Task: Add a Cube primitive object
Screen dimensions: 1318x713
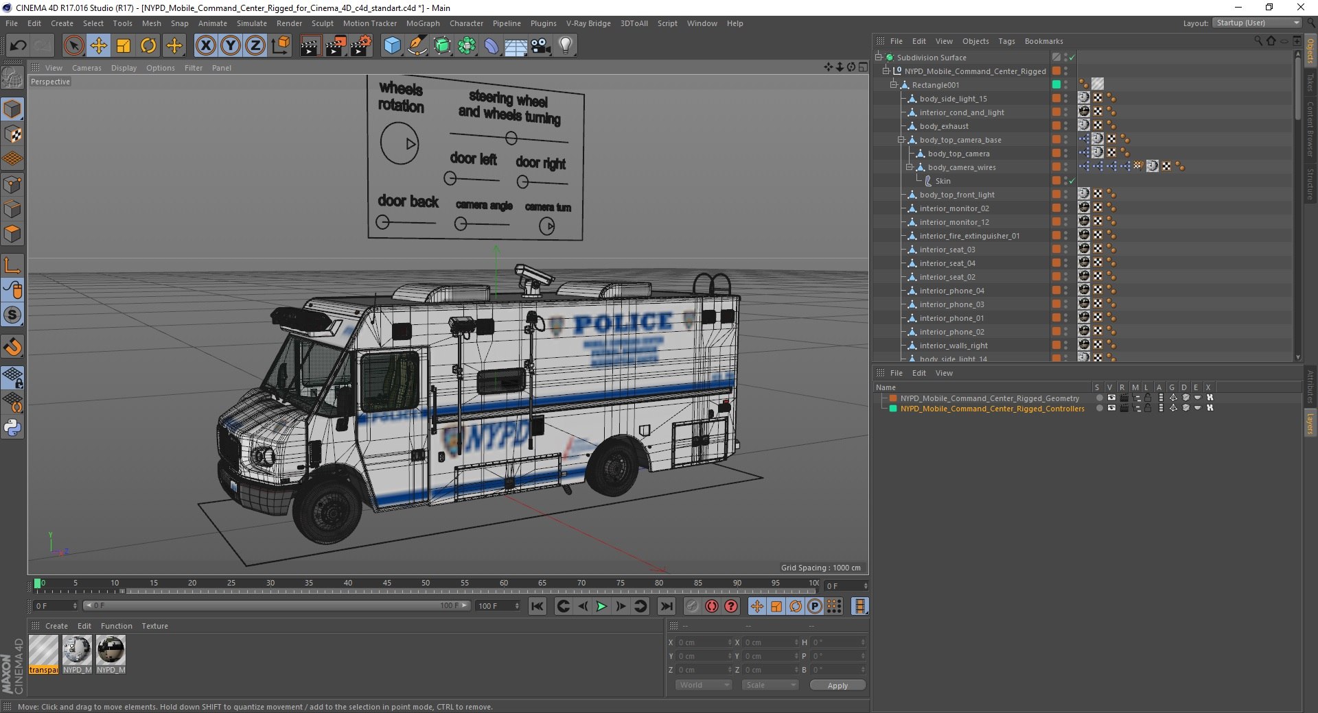Action: coord(392,46)
